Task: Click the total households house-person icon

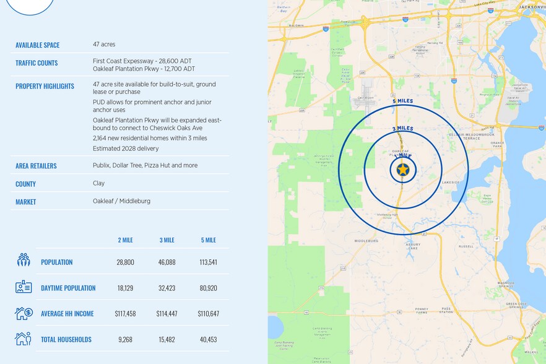Action: [23, 339]
